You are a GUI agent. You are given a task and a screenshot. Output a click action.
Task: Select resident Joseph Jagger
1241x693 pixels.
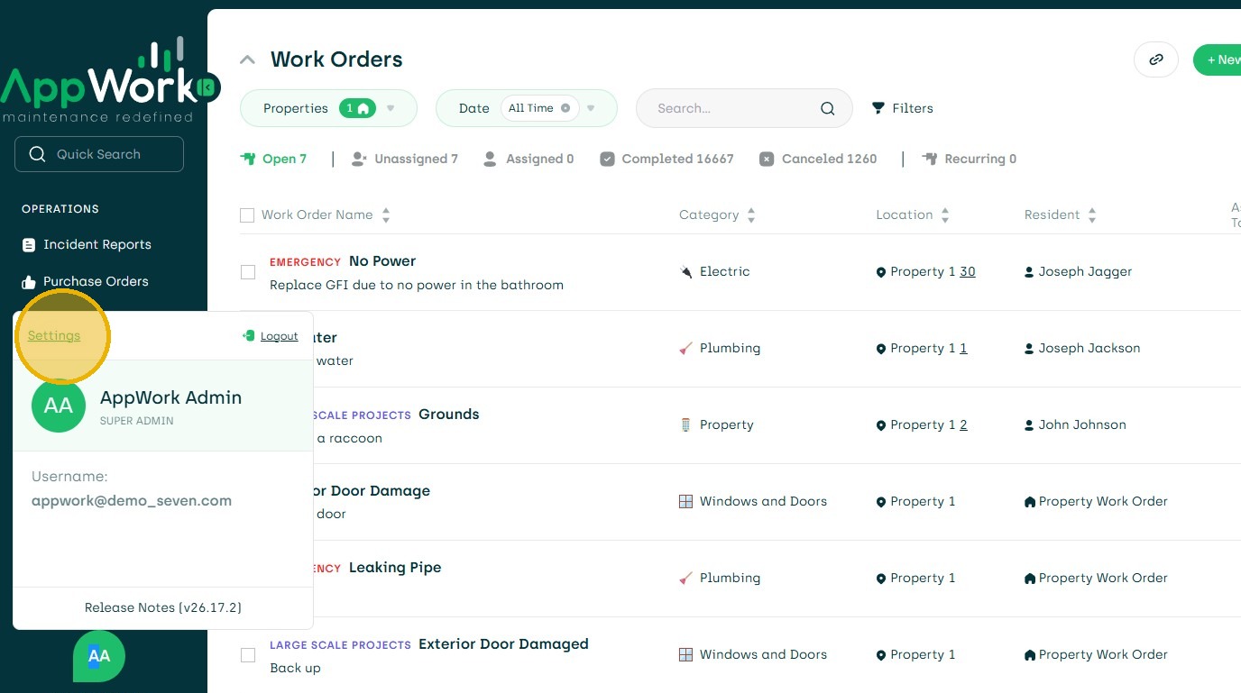(1085, 272)
